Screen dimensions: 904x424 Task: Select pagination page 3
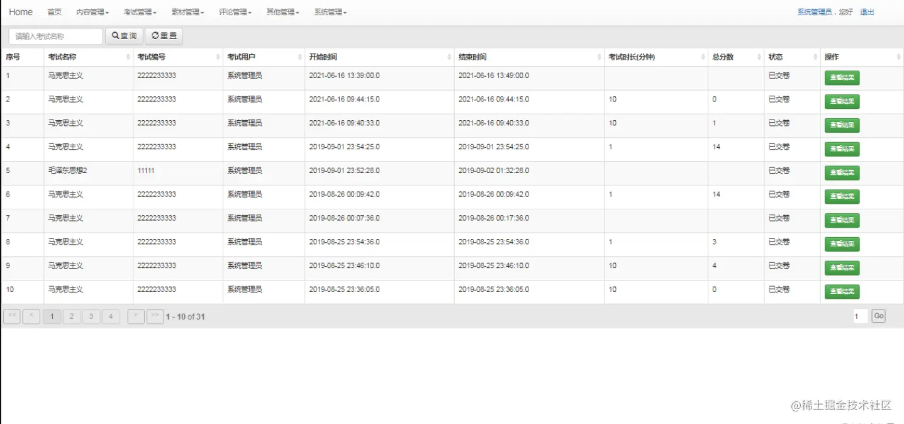[91, 316]
